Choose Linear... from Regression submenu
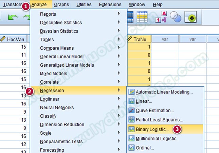Viewport: 219px width, 153px height. [165, 101]
